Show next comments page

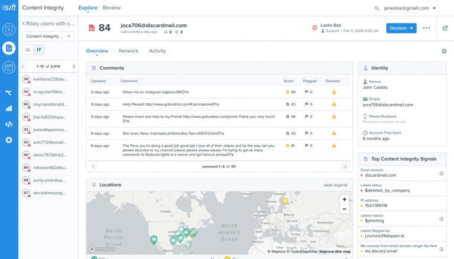(x=345, y=167)
